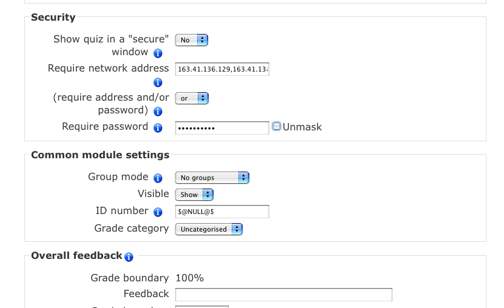Image resolution: width=504 pixels, height=308 pixels.
Task: Open the and/or condition dropdown
Action: 192,98
